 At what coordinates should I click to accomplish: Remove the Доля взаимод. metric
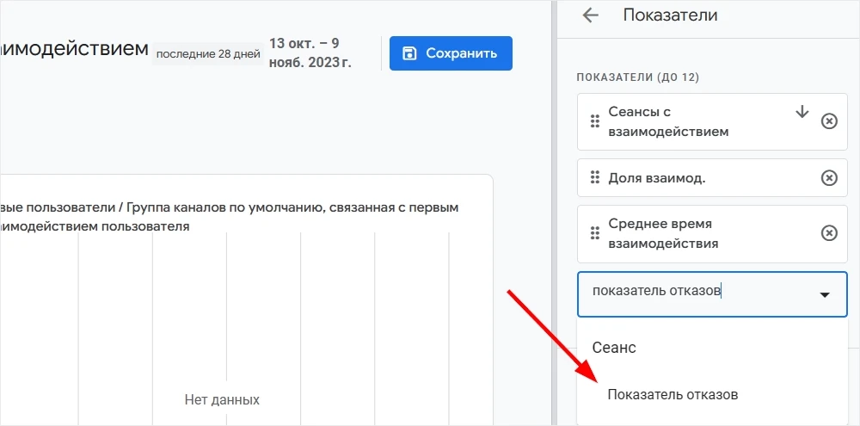tap(829, 177)
